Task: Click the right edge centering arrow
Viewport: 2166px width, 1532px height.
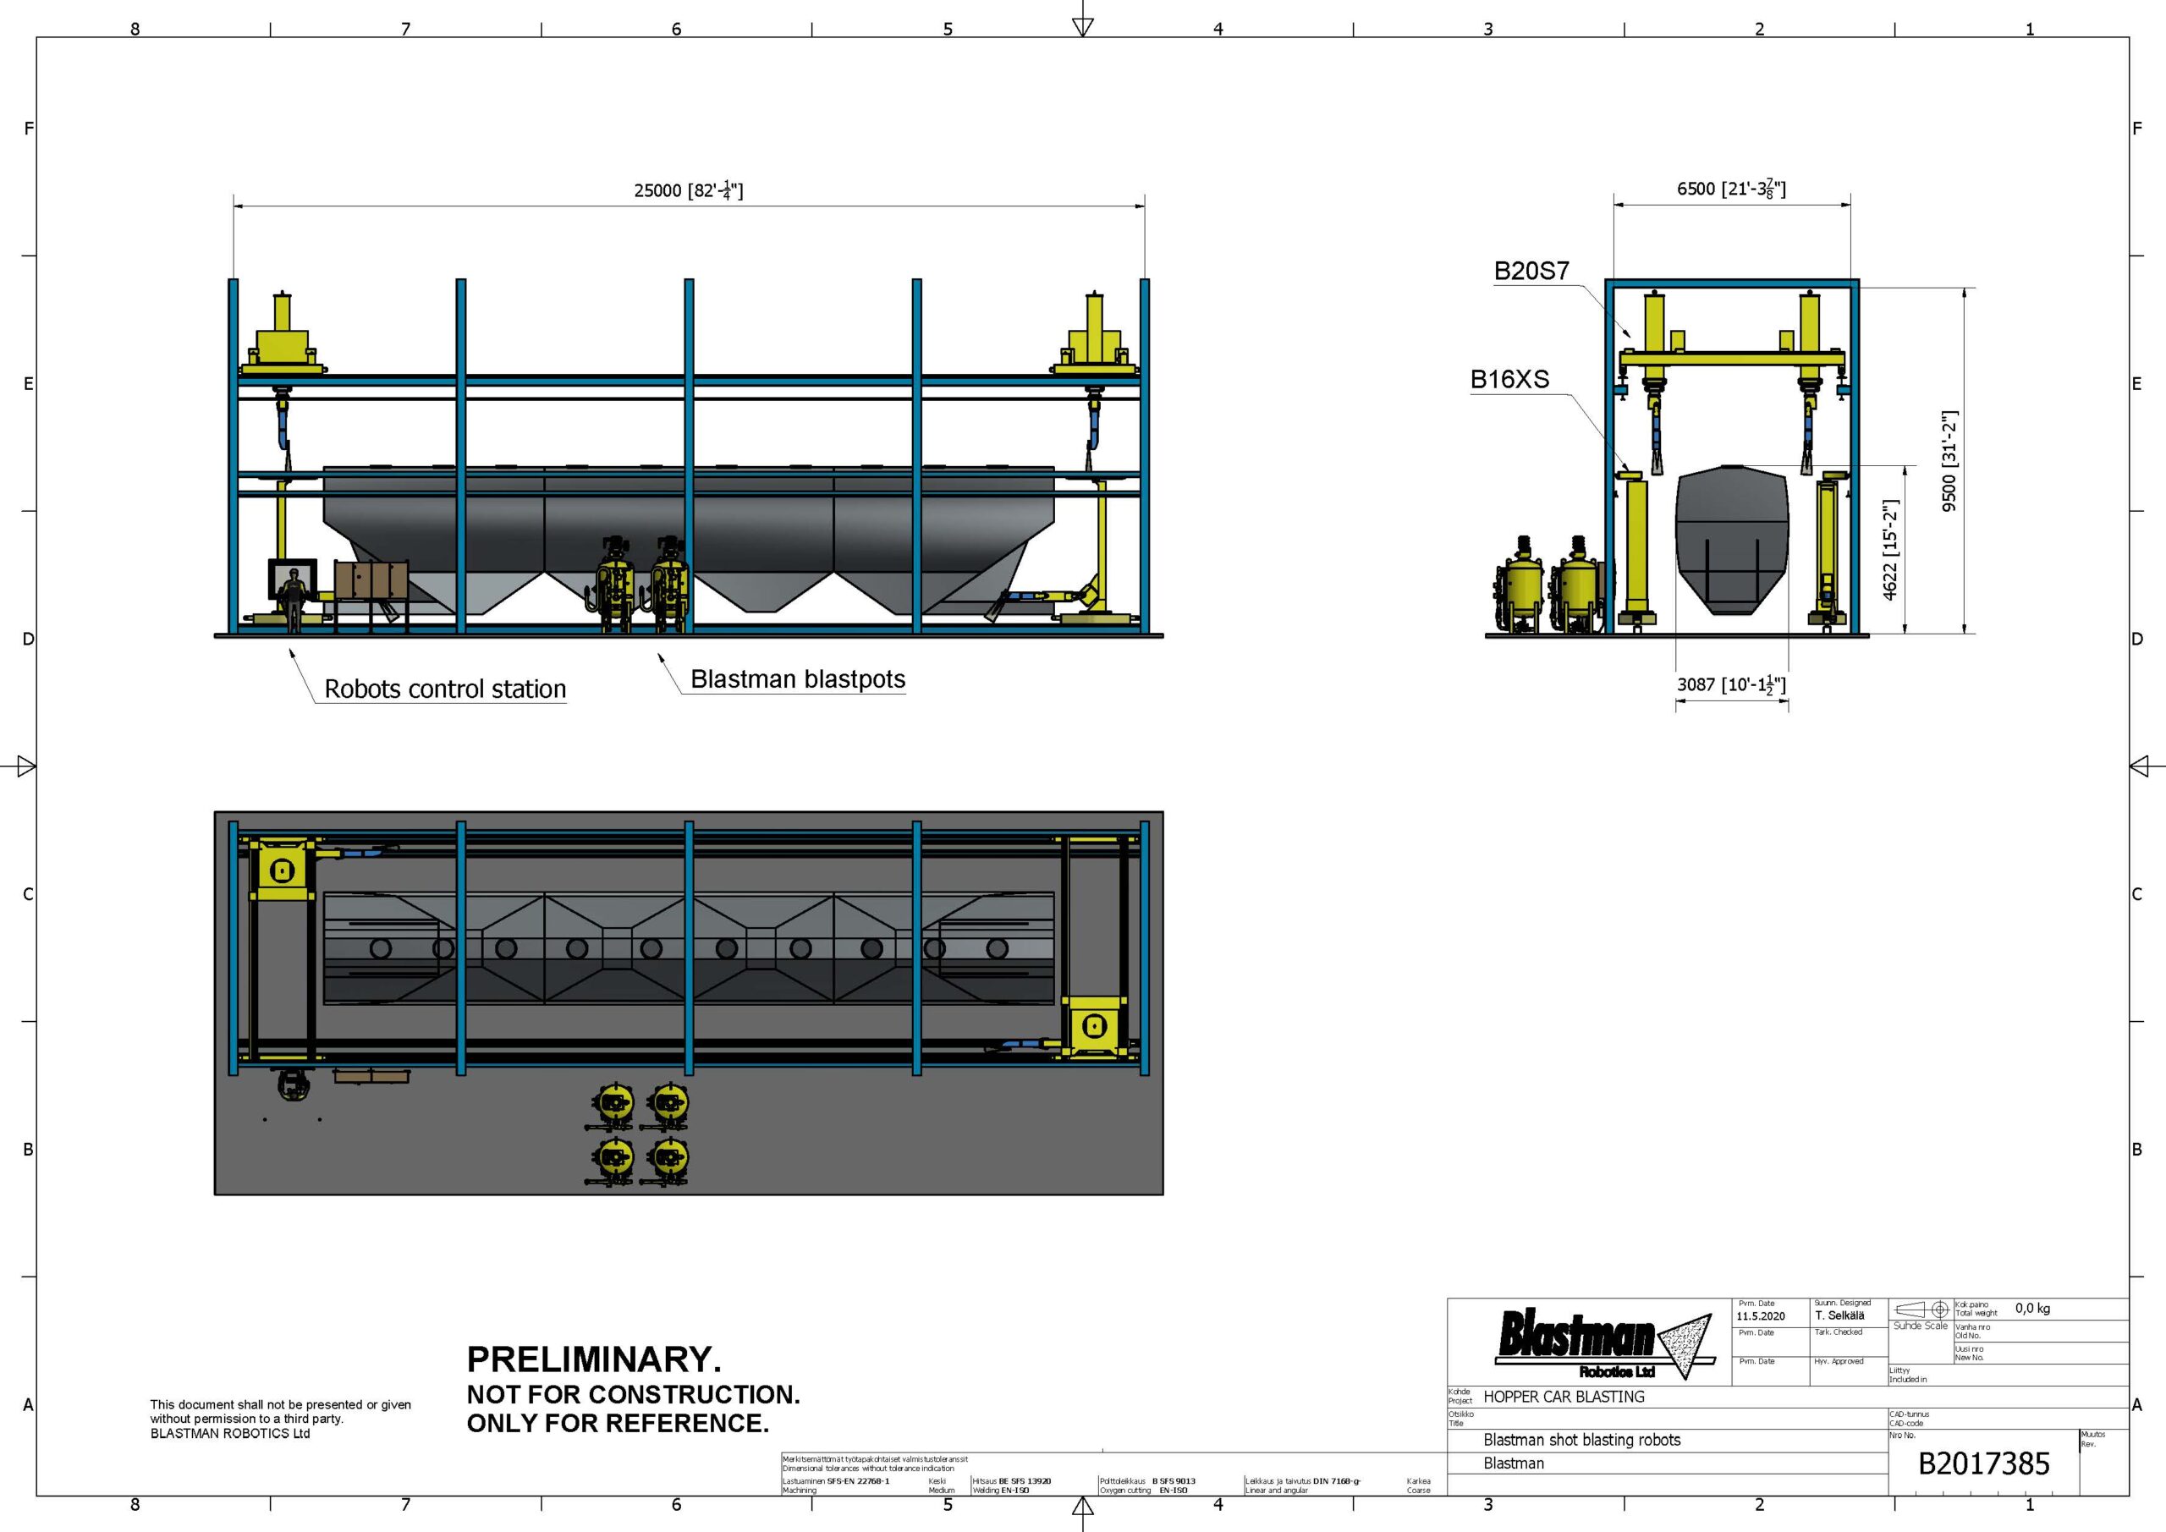Action: pyautogui.click(x=2141, y=766)
